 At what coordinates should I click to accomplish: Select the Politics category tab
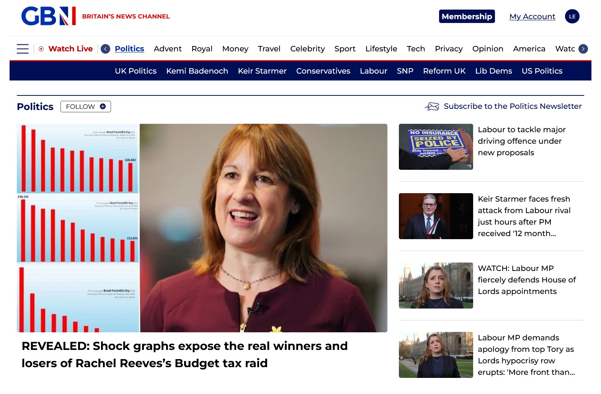pos(129,49)
